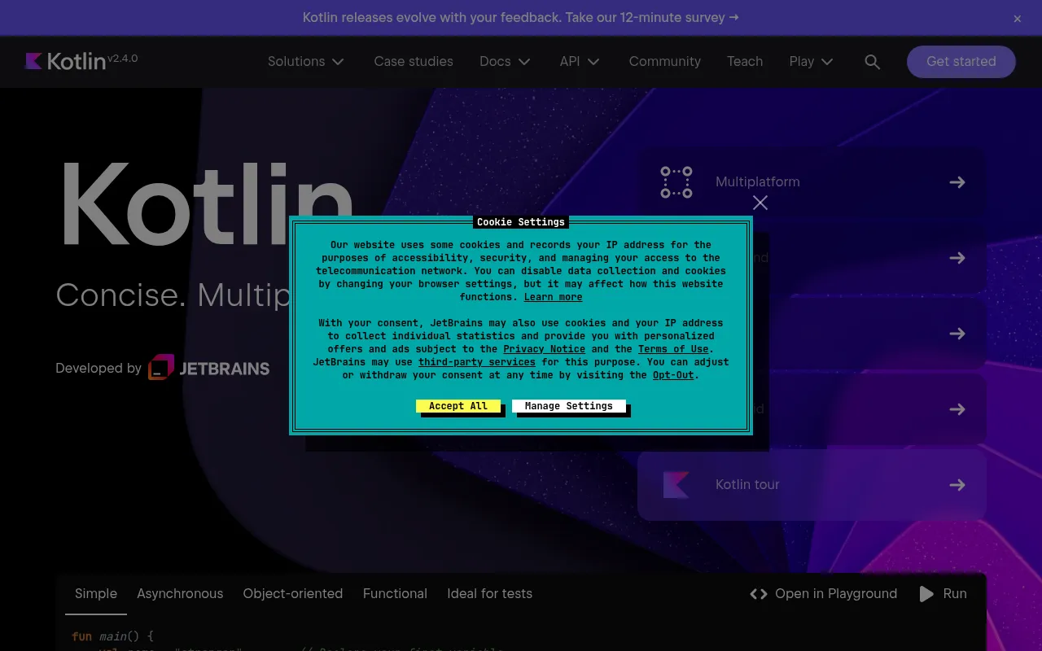Click the Kotlin tour card label
Viewport: 1042px width, 651px height.
pyautogui.click(x=747, y=485)
